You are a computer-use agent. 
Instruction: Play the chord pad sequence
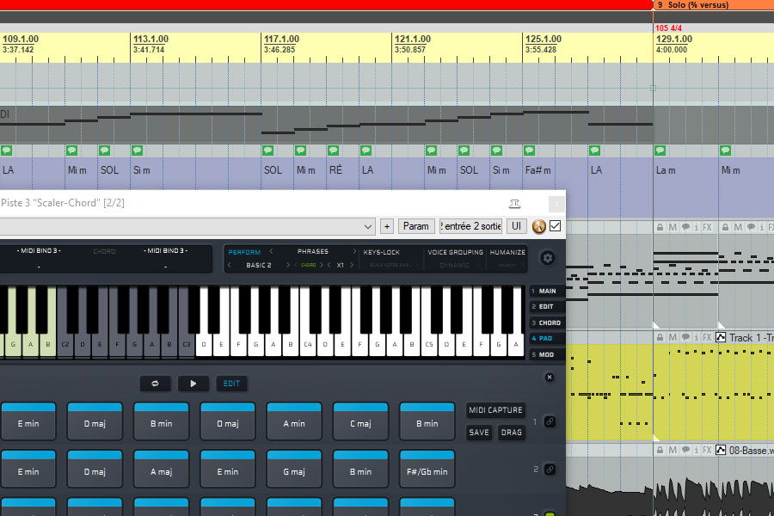pyautogui.click(x=193, y=384)
